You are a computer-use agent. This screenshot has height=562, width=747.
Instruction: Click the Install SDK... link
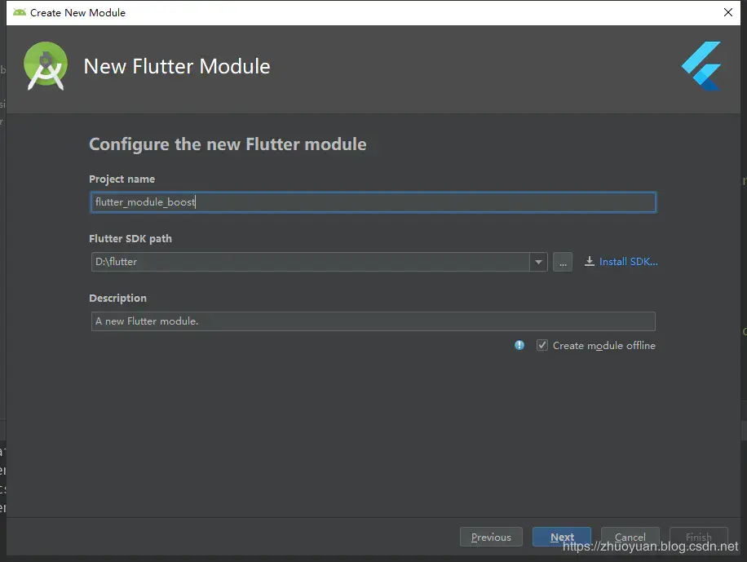[629, 262]
